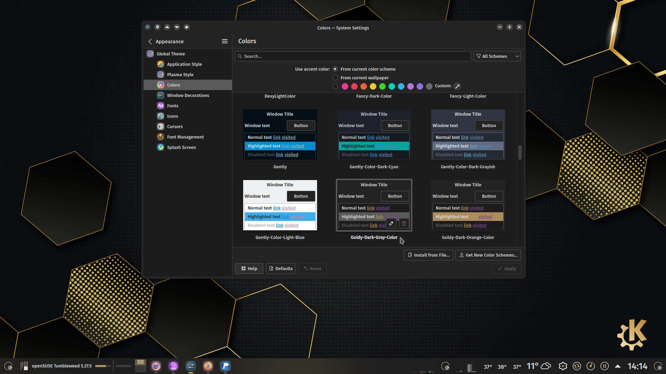Open the All Schemes filter dropdown
Image resolution: width=666 pixels, height=374 pixels.
tap(497, 56)
